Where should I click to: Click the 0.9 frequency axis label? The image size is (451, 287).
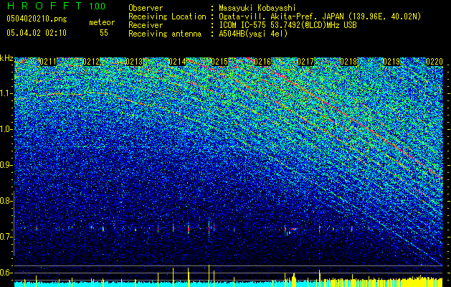(x=6, y=165)
